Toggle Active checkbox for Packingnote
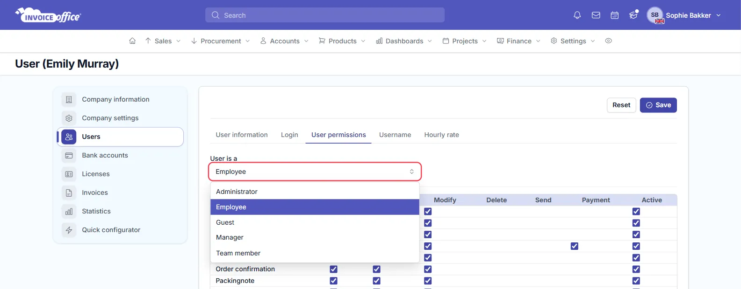This screenshot has width=741, height=289. [x=636, y=281]
